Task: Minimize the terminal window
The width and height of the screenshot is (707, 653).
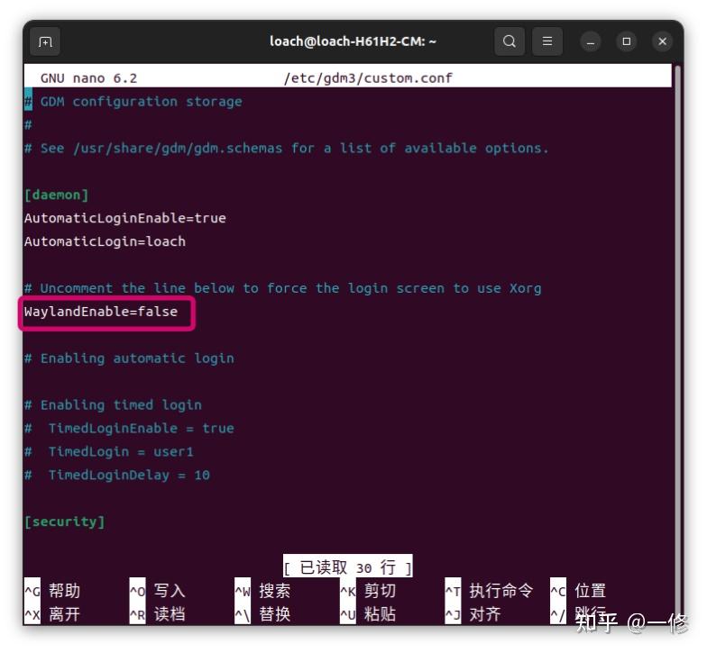Action: click(x=590, y=41)
